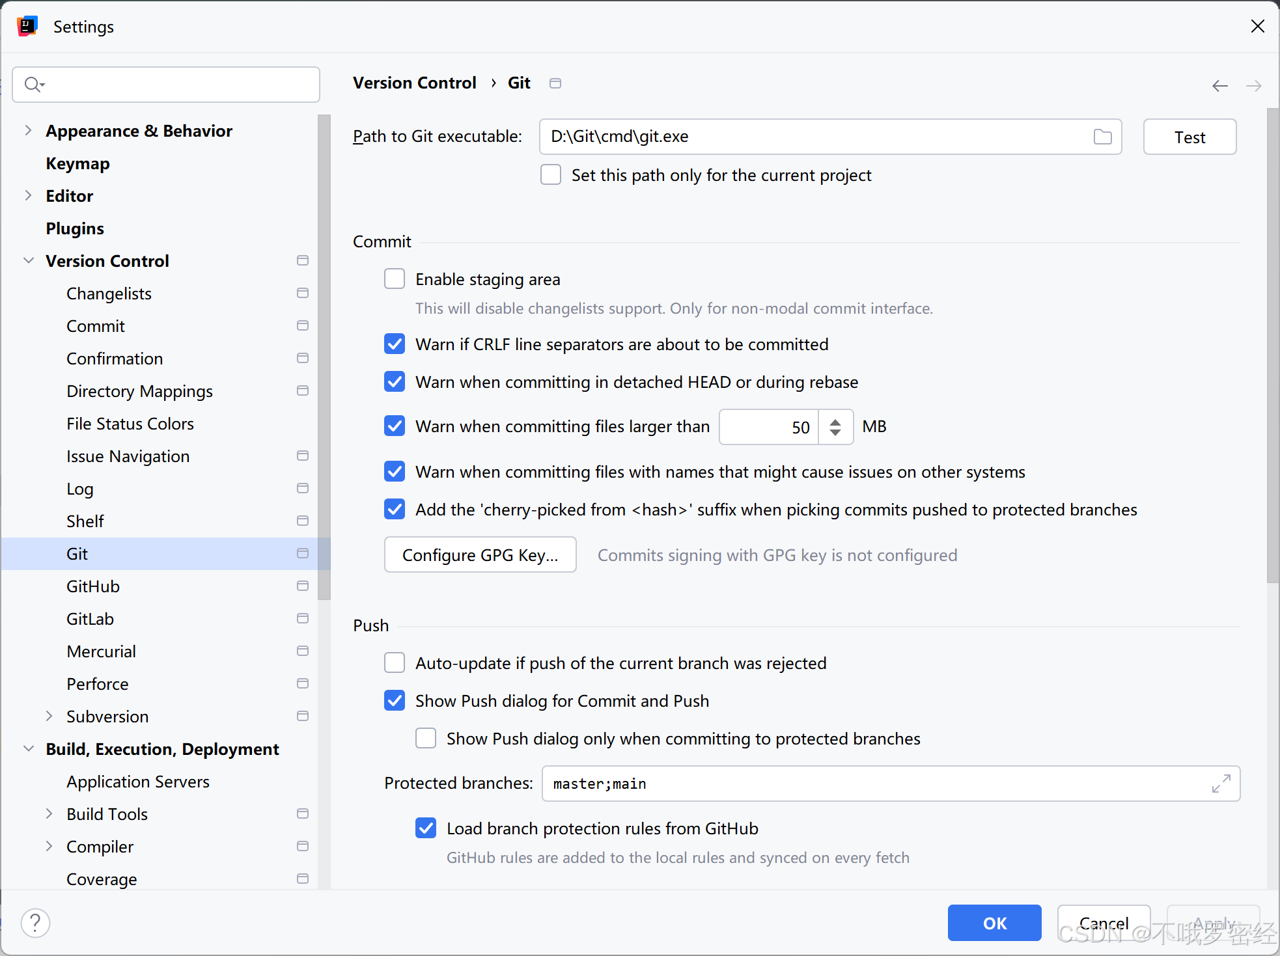
Task: Click the search magnifier icon
Action: click(33, 85)
